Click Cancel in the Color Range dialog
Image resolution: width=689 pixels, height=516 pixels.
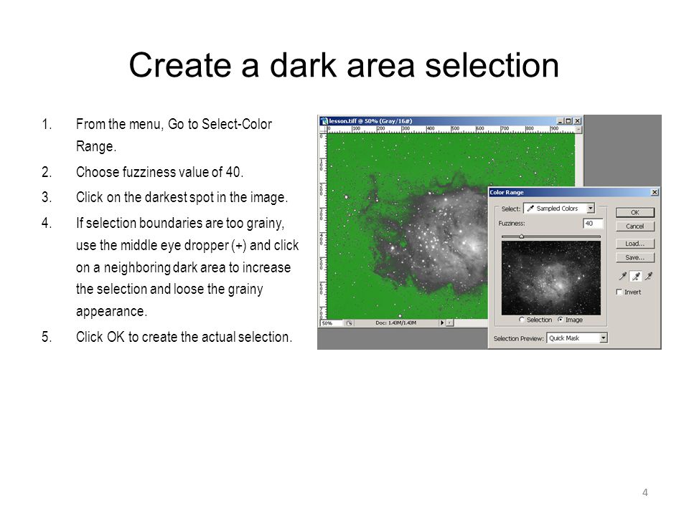click(x=635, y=226)
